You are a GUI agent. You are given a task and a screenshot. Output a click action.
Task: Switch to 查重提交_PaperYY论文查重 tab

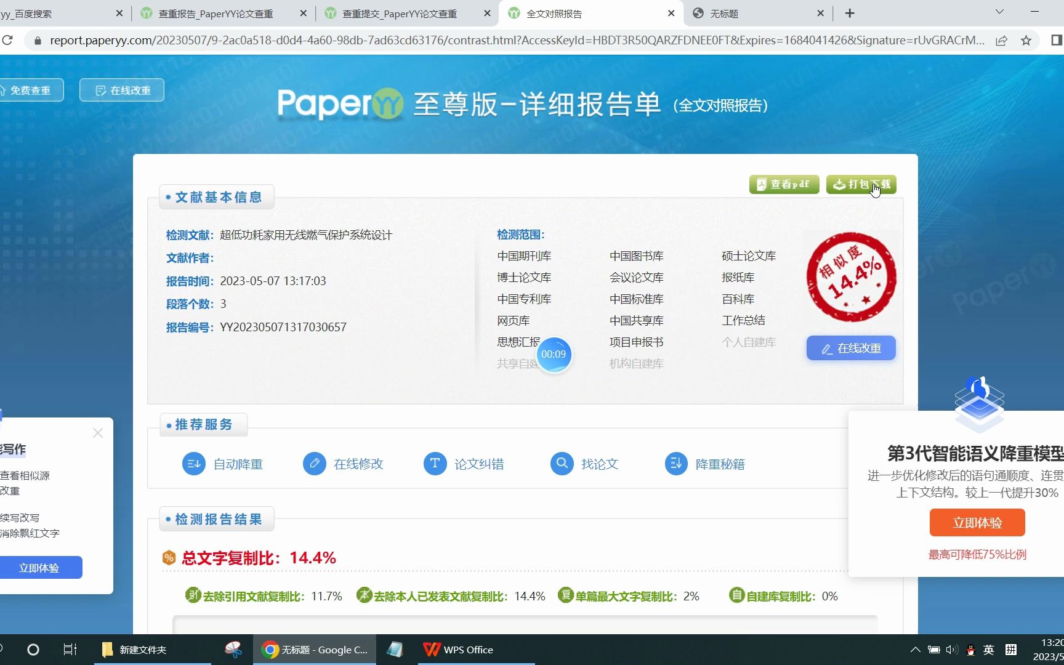click(x=400, y=14)
